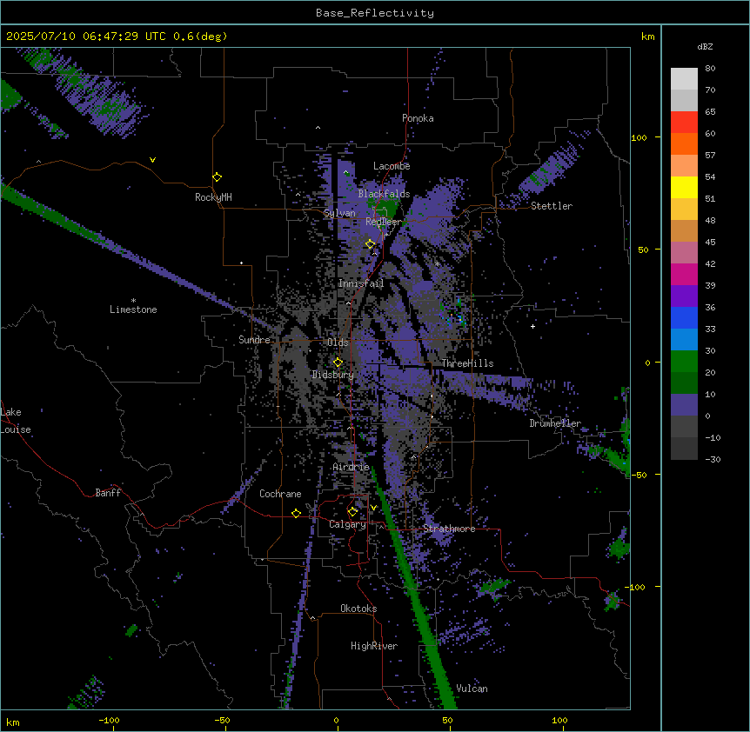Click the Sundre city label
The image size is (750, 732).
[x=254, y=340]
